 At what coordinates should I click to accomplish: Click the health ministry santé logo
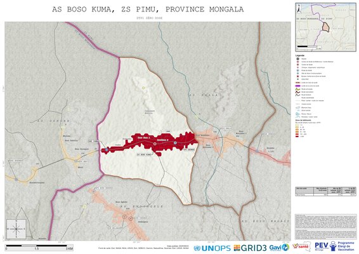pos(301,247)
